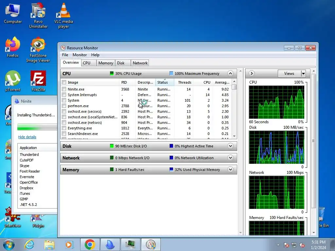Open Action Center flag in tray
This screenshot has width=335, height=251.
(x=286, y=245)
